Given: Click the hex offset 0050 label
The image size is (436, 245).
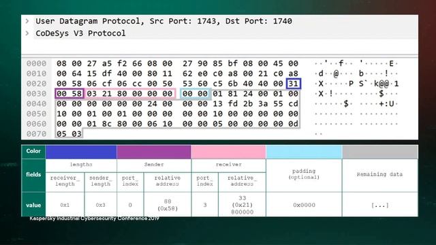Looking at the screenshot, I should (36, 114).
